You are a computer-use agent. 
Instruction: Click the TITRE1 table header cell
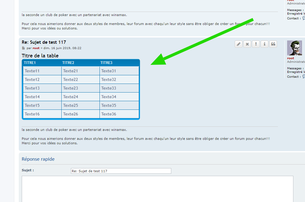click(30, 63)
